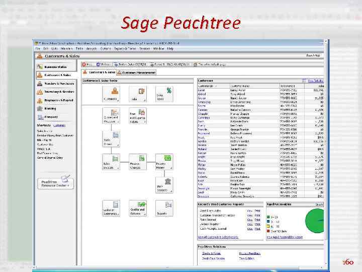Open the Customer Statements task icon
362x272 pixels.
111,208
